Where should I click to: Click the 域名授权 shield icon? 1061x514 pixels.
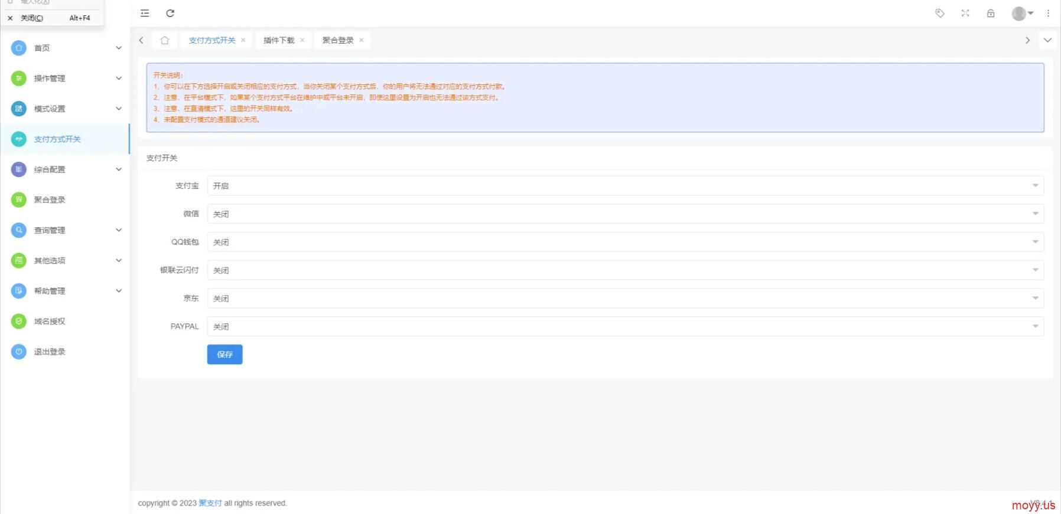tap(19, 321)
